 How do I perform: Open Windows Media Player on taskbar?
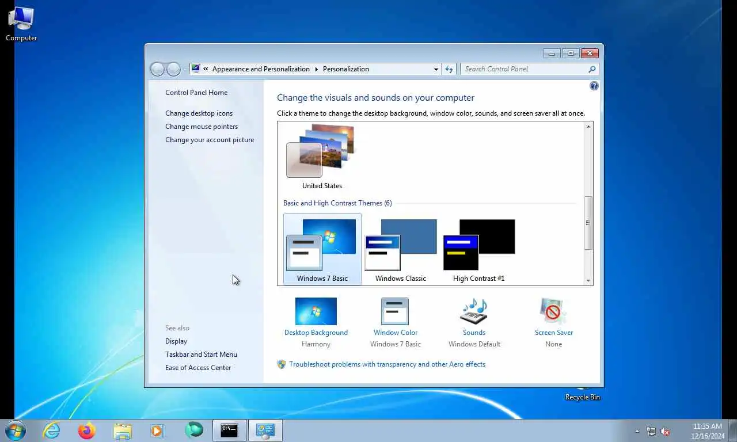point(157,430)
